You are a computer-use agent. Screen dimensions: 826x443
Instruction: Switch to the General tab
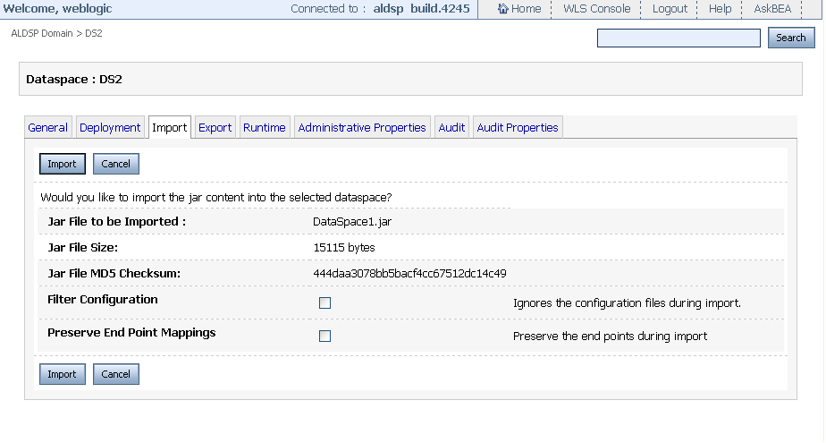coord(48,128)
